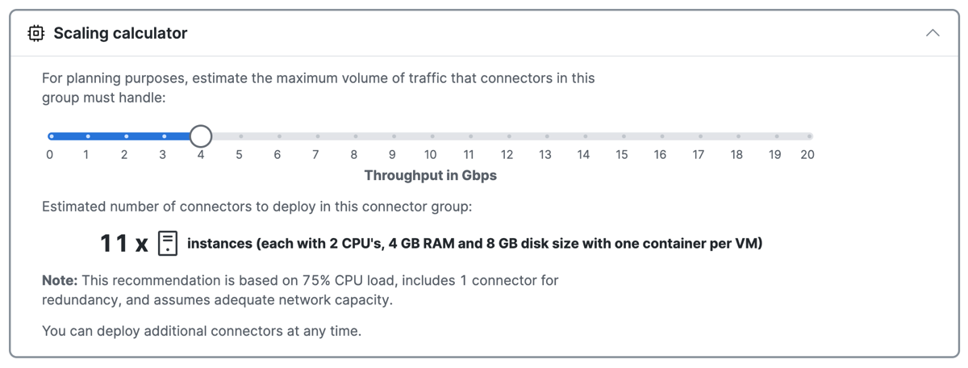Select the 2 Gbps slider tick
The height and width of the screenshot is (368, 968).
[x=126, y=136]
